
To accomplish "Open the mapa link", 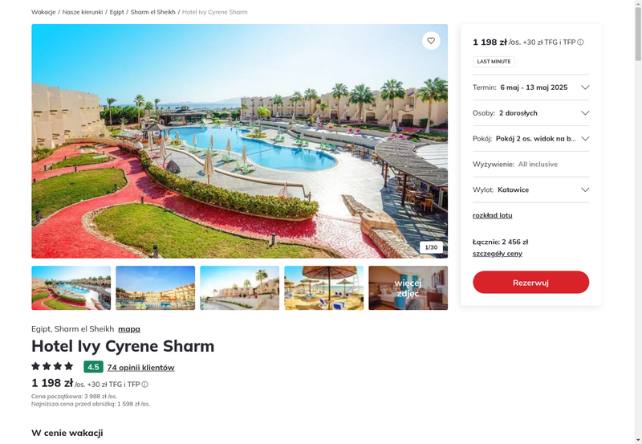I will coord(129,329).
